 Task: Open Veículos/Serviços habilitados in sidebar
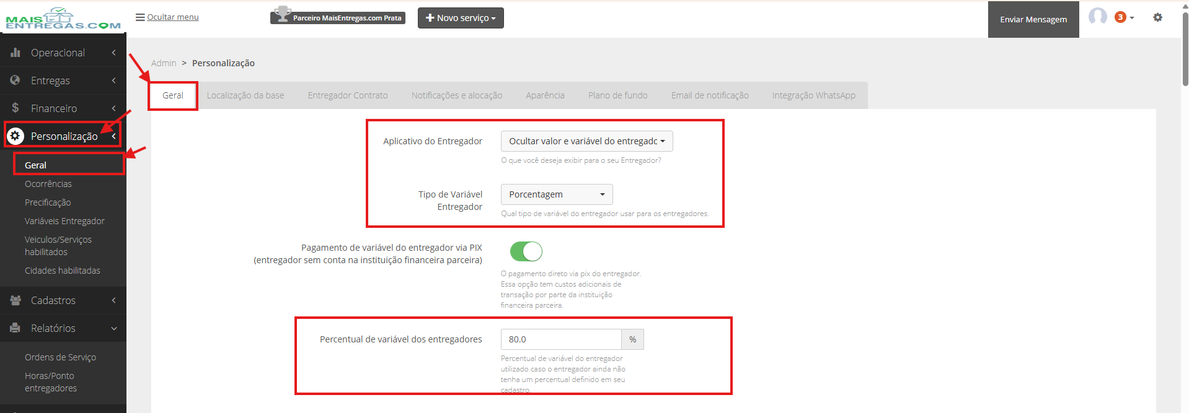click(58, 246)
